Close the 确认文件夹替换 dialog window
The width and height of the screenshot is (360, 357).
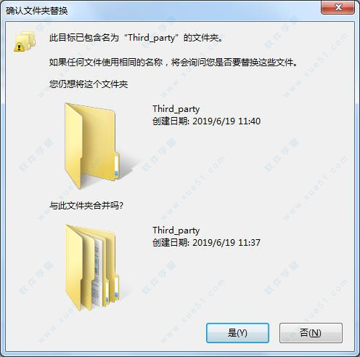(338, 7)
